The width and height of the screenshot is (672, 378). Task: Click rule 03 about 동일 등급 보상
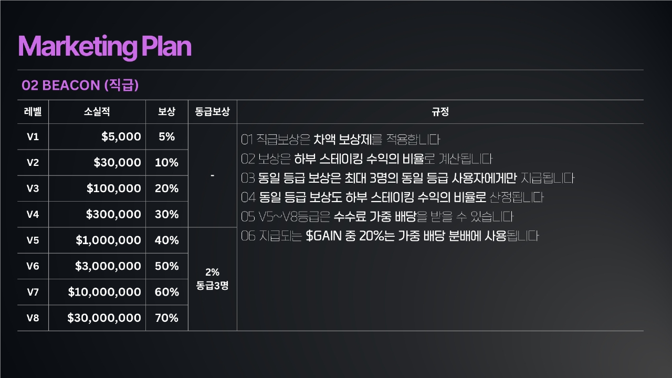pyautogui.click(x=407, y=178)
